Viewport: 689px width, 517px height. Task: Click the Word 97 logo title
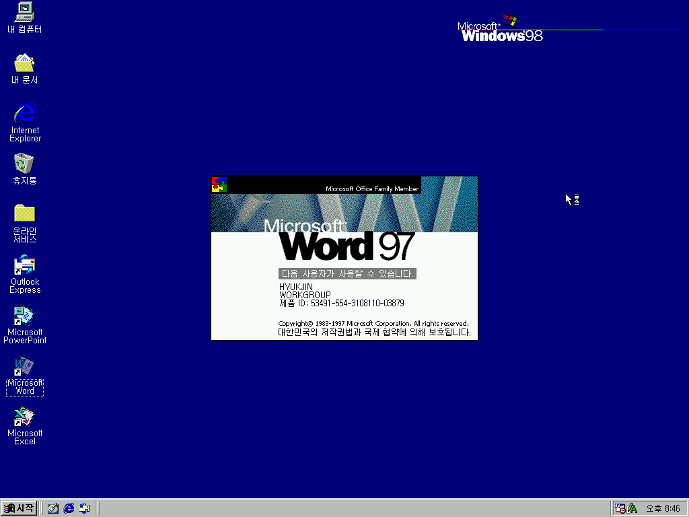click(347, 246)
